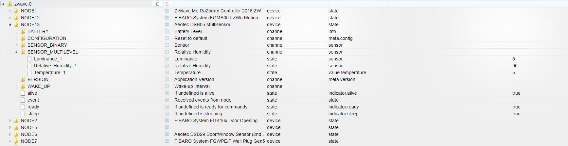This screenshot has height=146, width=568.
Task: Click the state icon beside Luminance name
Action: pyautogui.click(x=167, y=59)
